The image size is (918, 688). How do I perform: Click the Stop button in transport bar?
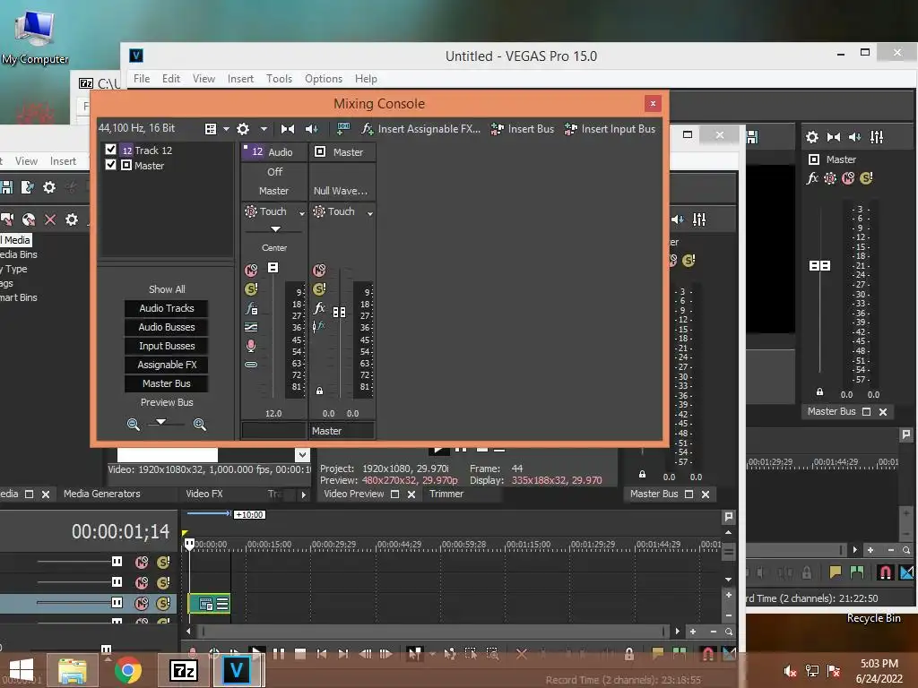coord(300,653)
